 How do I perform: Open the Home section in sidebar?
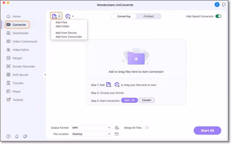(14, 16)
